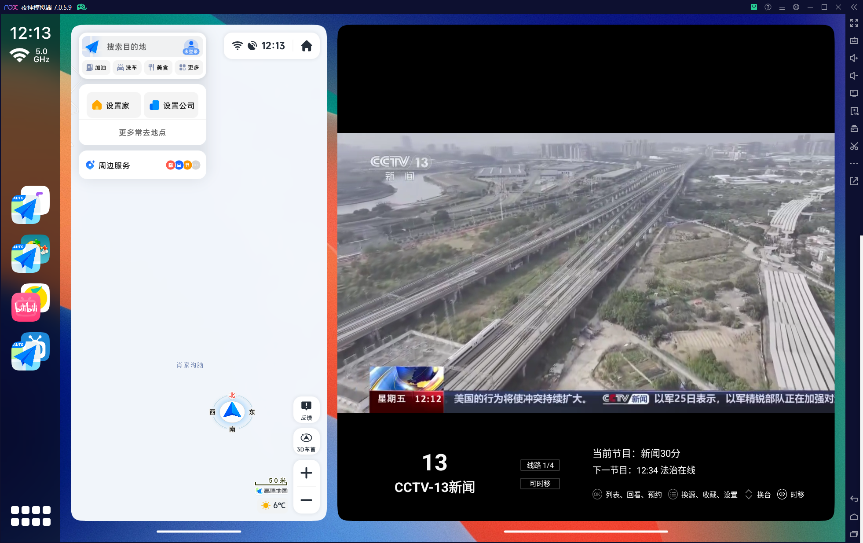
Task: Launch the Amap and map-puzzle app pair
Action: (x=30, y=254)
